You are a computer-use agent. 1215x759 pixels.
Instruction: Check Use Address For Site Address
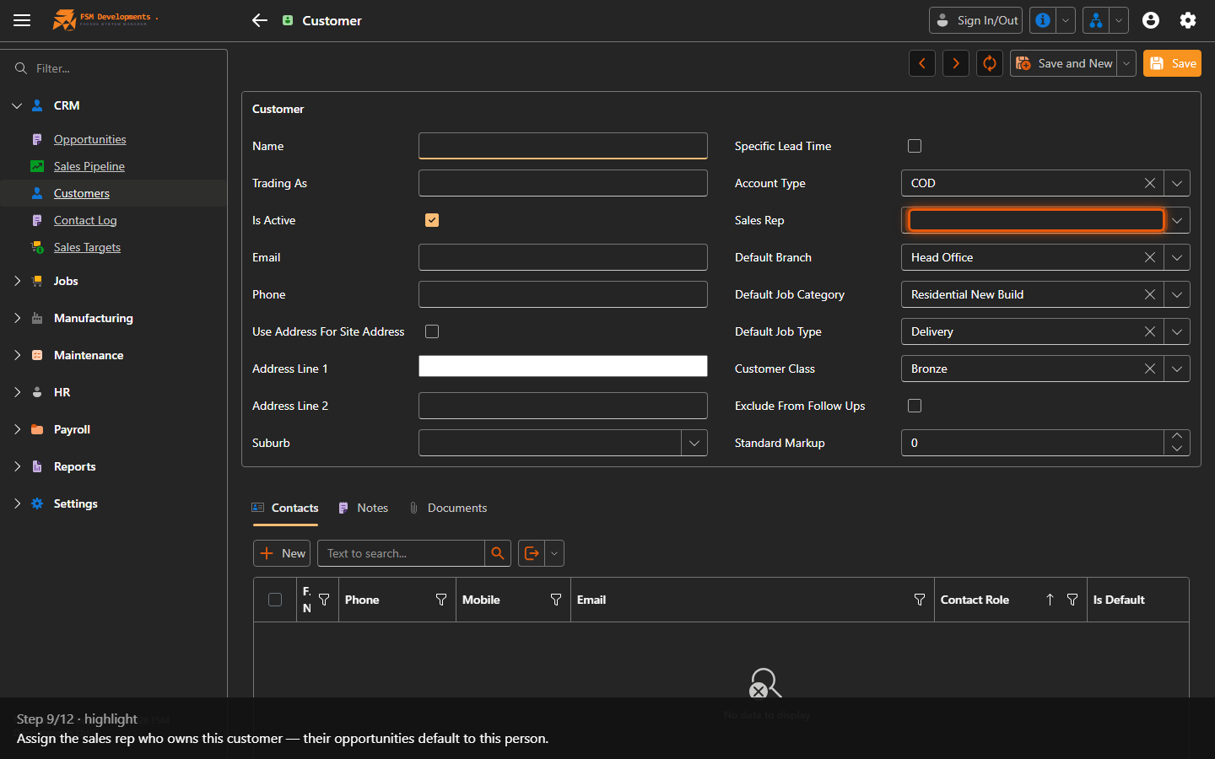432,331
